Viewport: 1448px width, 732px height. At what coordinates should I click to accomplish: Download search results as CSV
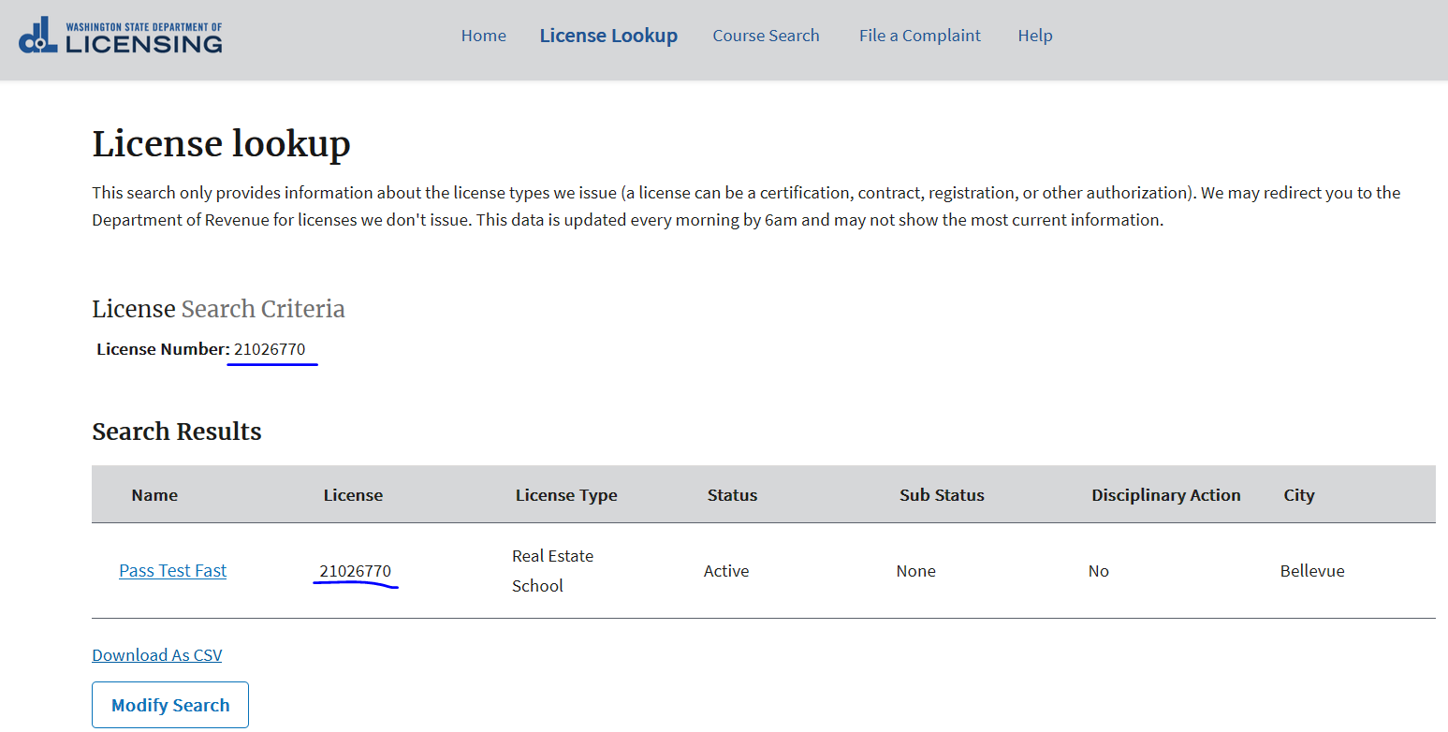(x=157, y=655)
